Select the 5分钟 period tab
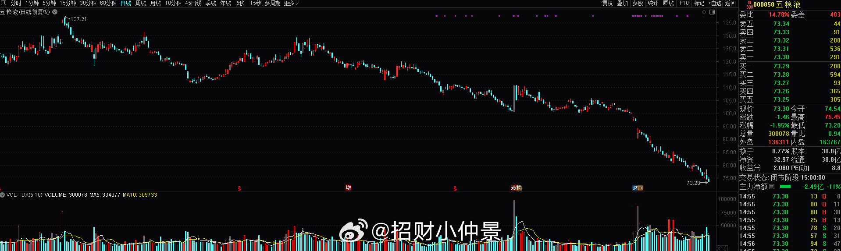 pyautogui.click(x=49, y=3)
